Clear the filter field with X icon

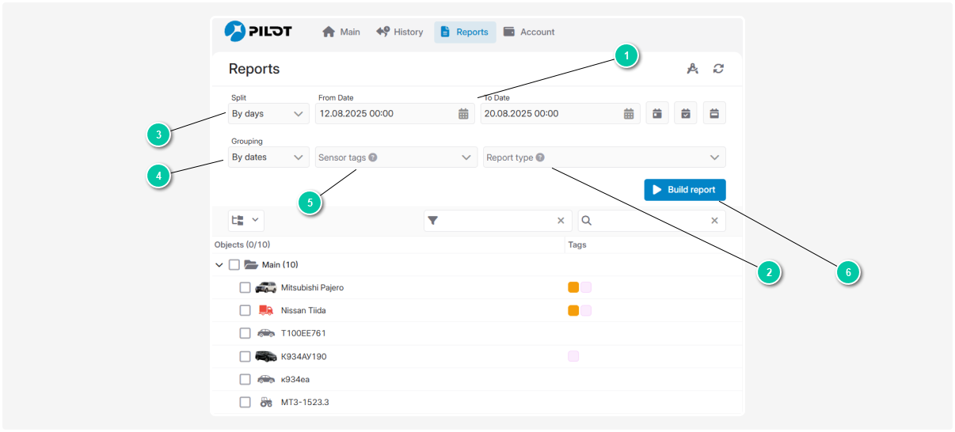coord(561,221)
